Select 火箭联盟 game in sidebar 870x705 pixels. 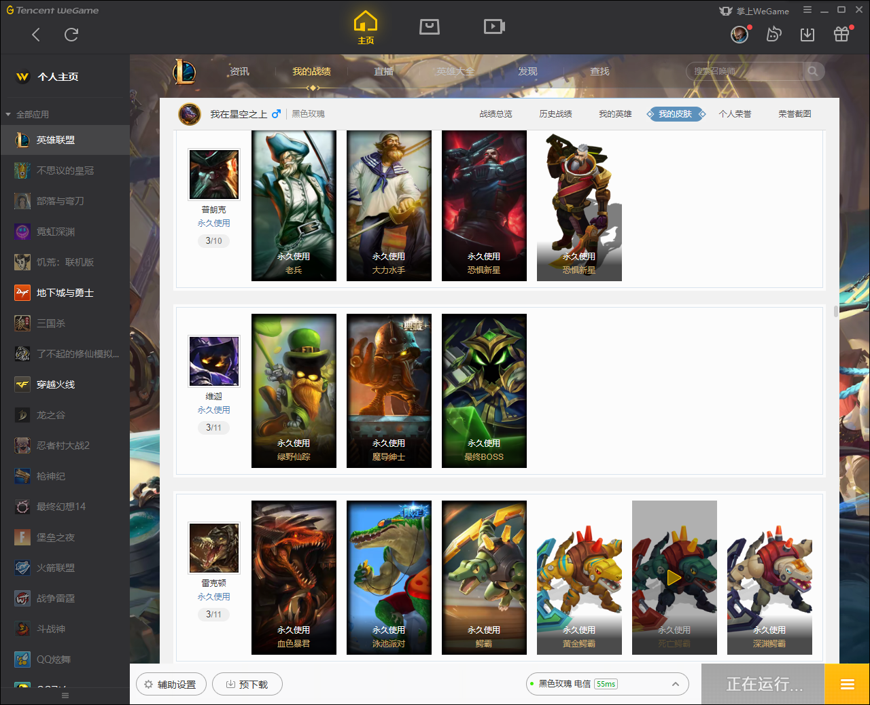click(65, 568)
